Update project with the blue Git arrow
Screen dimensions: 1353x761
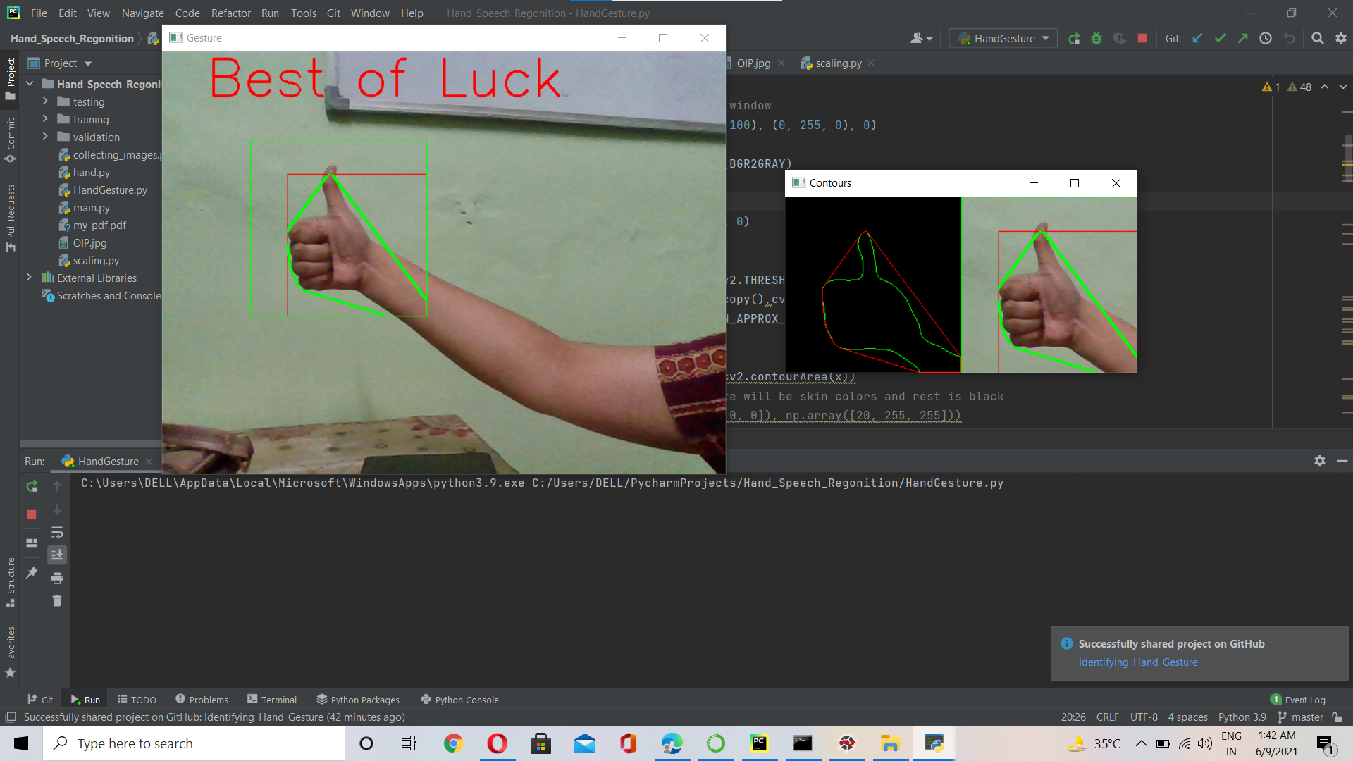[x=1197, y=38]
